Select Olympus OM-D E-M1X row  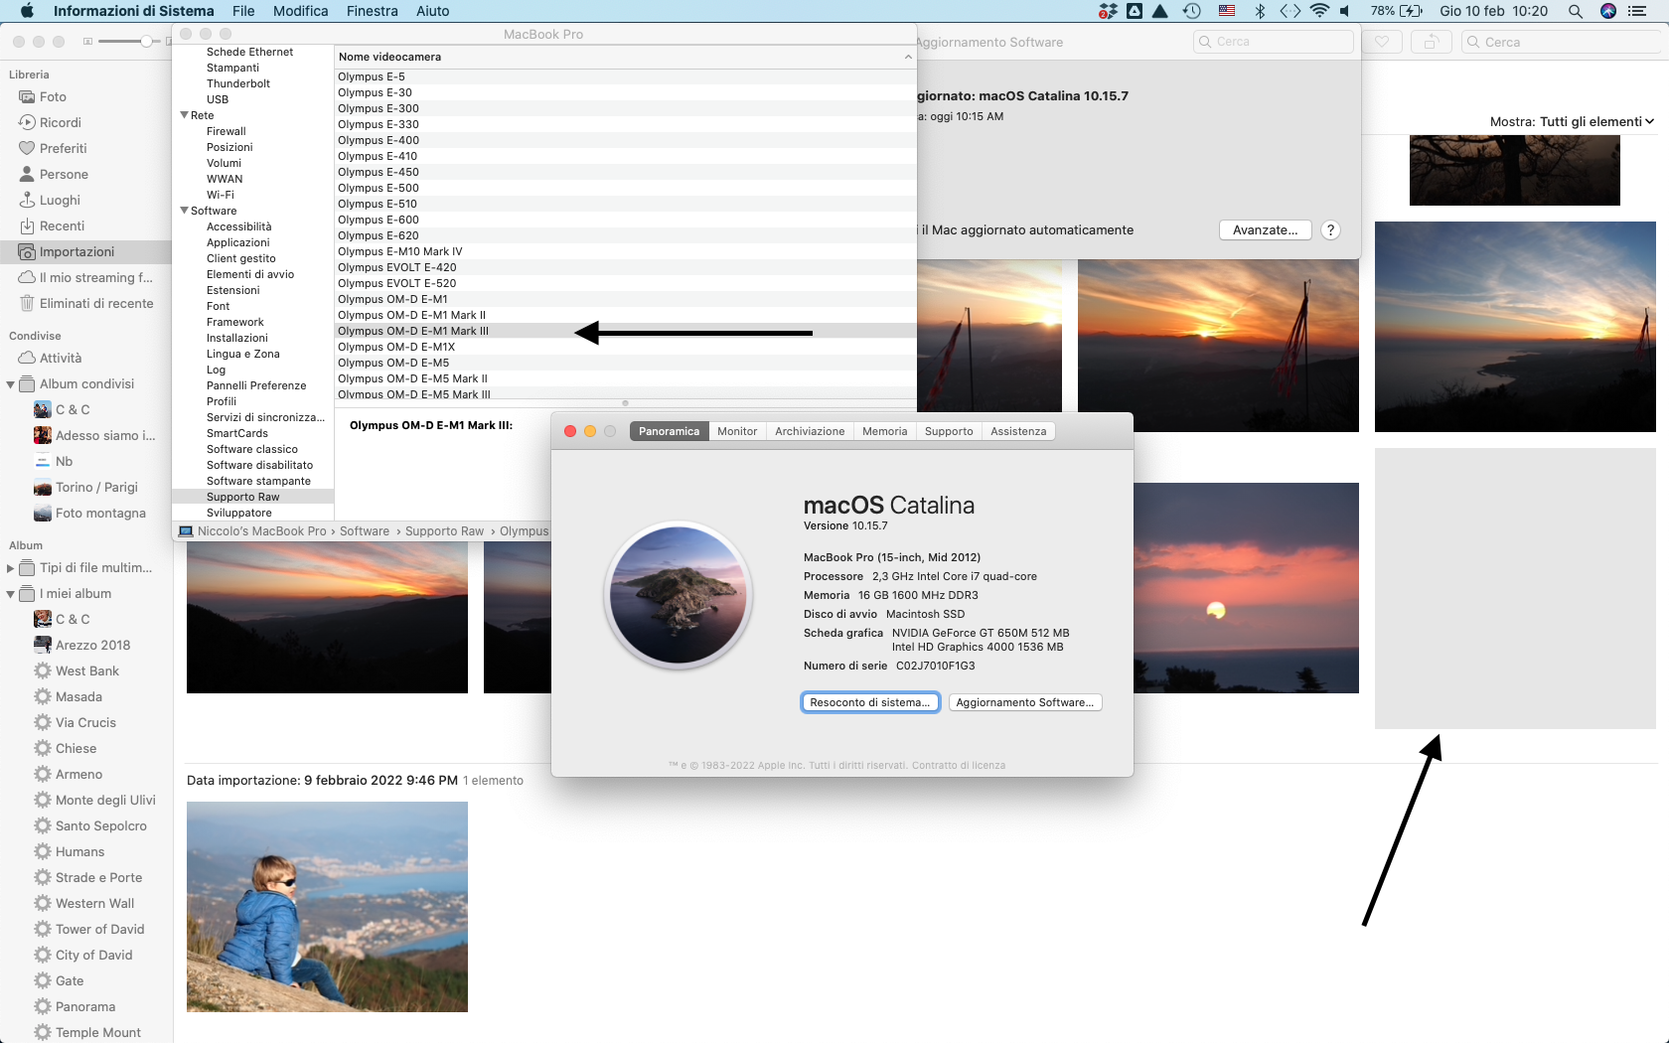point(625,347)
